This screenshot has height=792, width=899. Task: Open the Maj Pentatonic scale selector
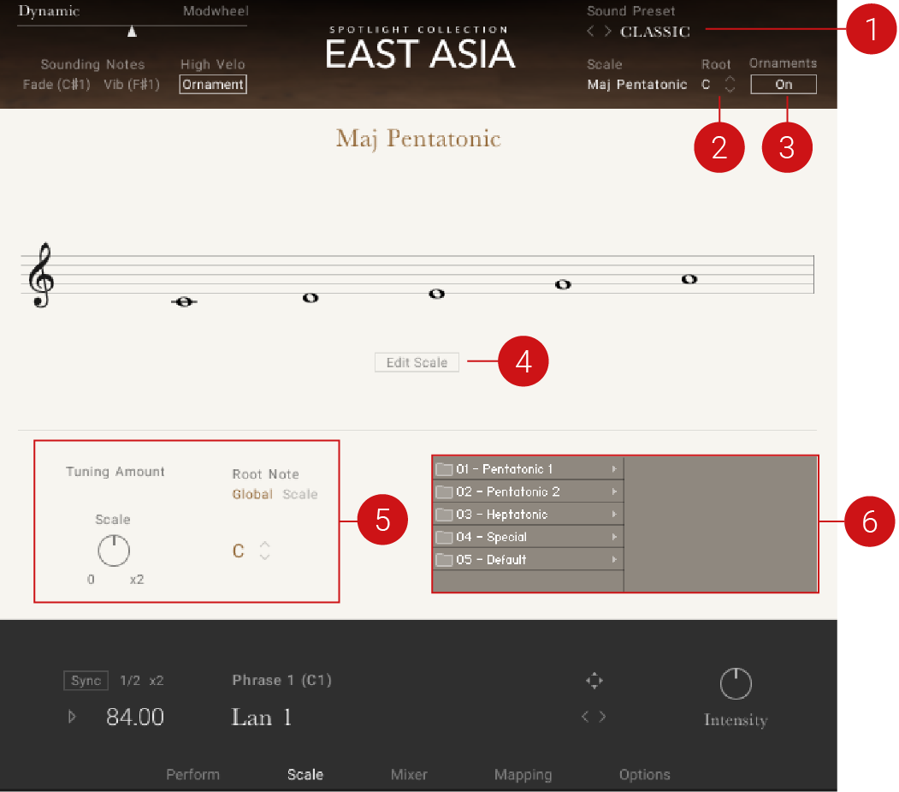pos(636,85)
